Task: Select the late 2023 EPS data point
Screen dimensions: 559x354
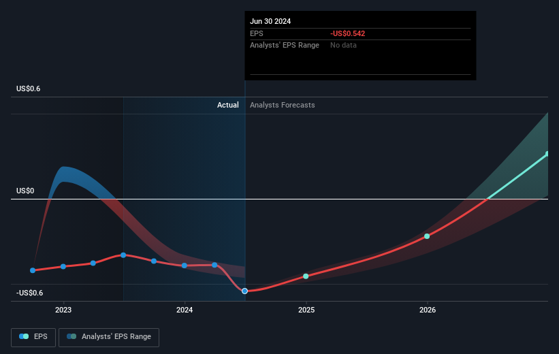Action: click(154, 261)
